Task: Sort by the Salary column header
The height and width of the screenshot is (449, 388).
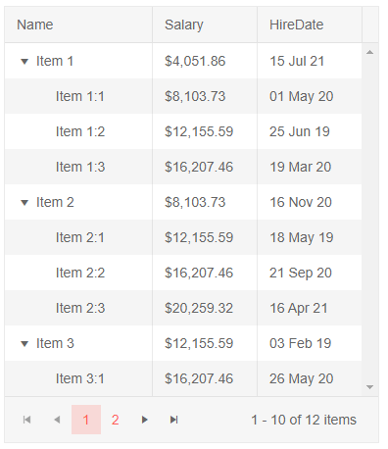Action: tap(205, 25)
